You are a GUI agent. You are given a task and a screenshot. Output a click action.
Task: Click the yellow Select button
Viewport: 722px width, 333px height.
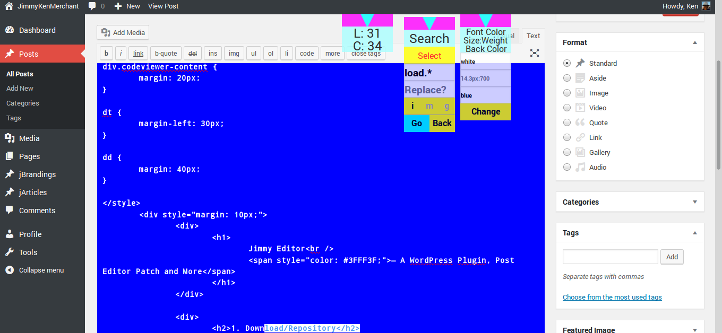[x=429, y=56]
